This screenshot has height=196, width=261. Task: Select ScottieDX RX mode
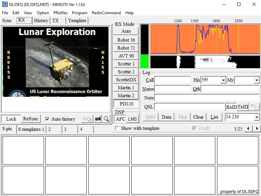[x=126, y=80]
